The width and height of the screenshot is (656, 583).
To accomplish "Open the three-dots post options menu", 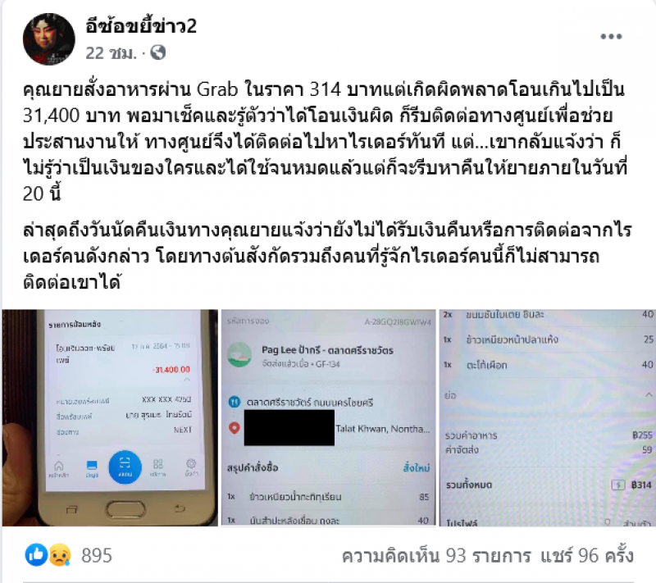I will coord(611,37).
